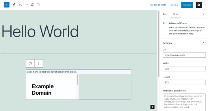The height and width of the screenshot is (111, 208).
Task: Click 'Click here to edit the advanced iframe block' text
Action: (x=52, y=72)
